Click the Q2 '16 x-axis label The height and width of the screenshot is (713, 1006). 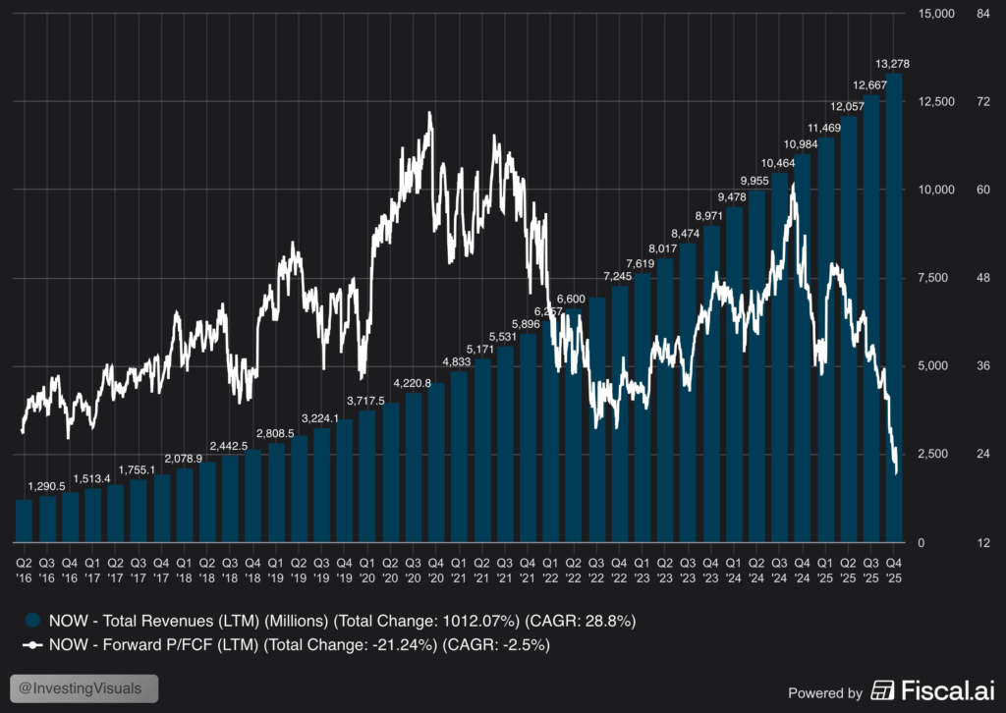click(x=24, y=570)
